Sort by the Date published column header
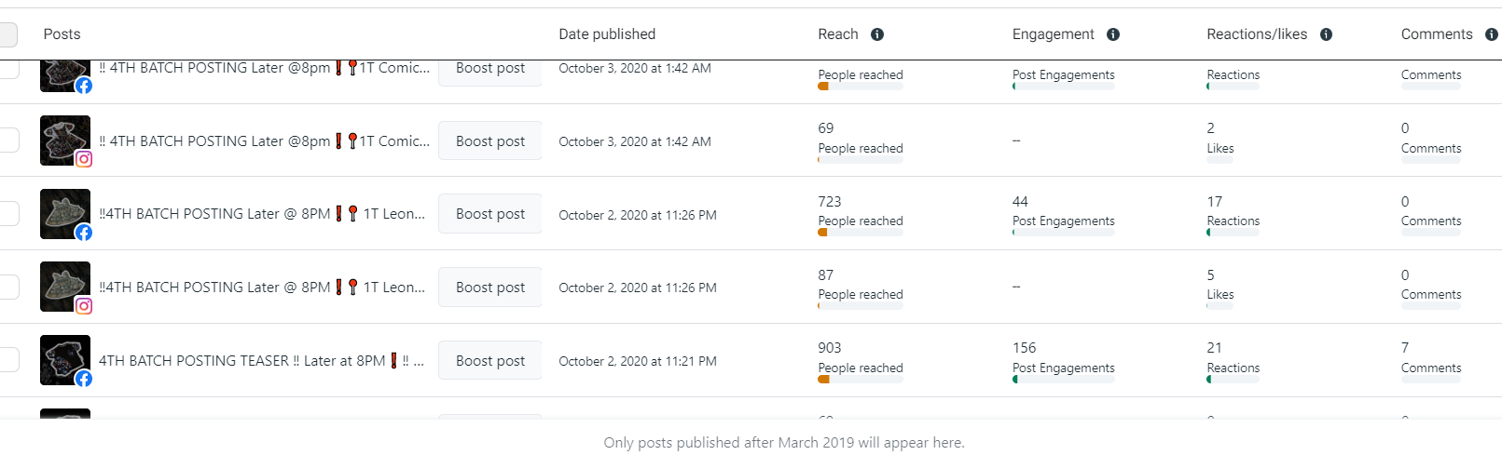Screen dimensions: 1502x455 point(607,34)
